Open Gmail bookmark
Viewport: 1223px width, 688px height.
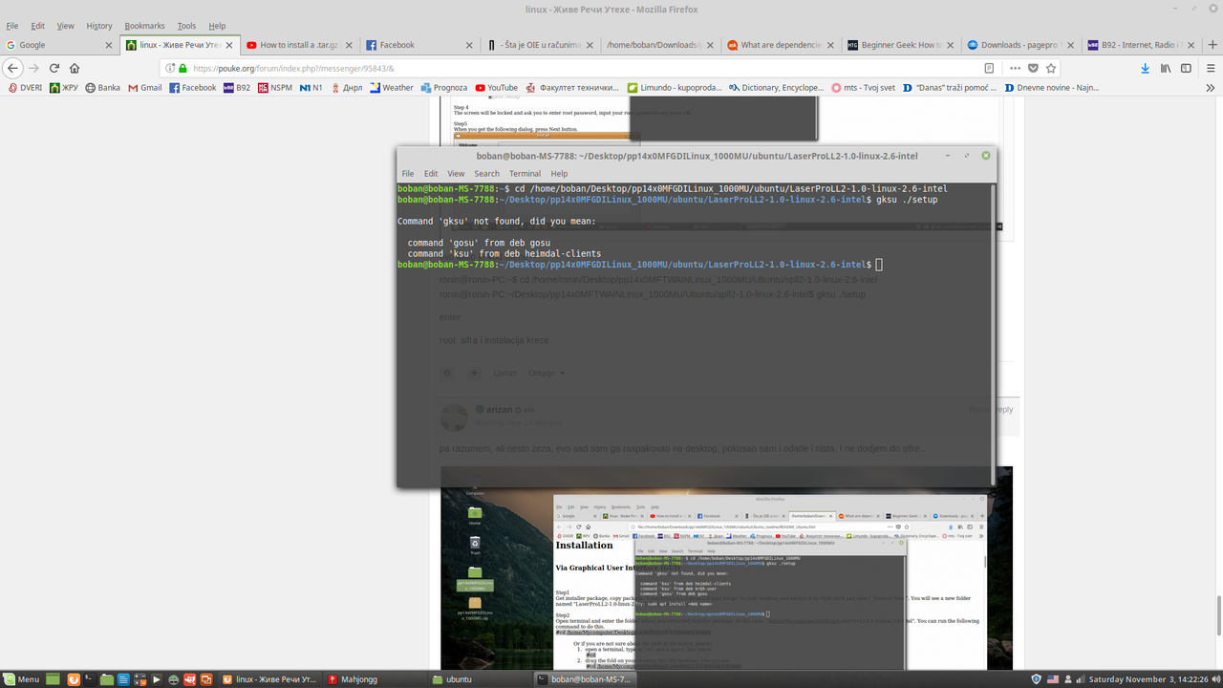[144, 87]
